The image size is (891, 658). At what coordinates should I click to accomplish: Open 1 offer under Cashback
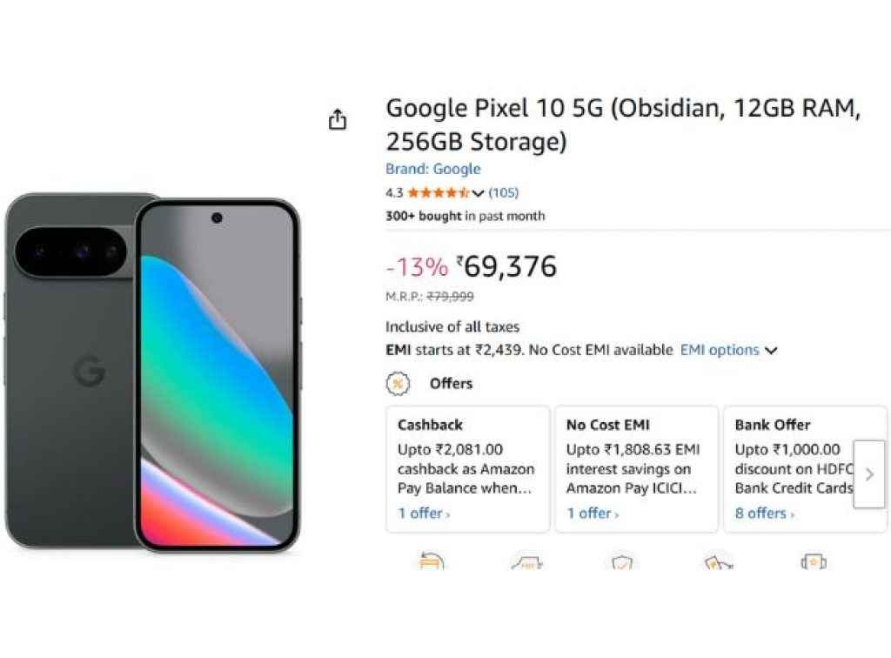[422, 514]
